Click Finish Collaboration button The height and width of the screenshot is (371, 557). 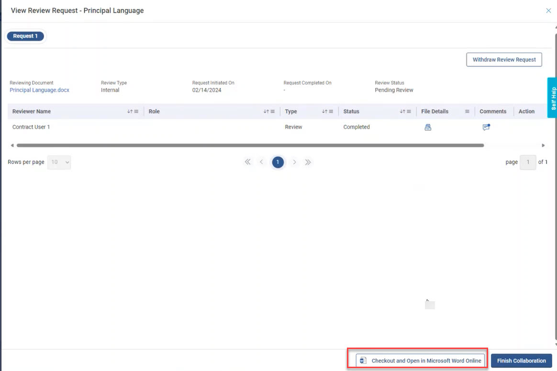coord(521,360)
